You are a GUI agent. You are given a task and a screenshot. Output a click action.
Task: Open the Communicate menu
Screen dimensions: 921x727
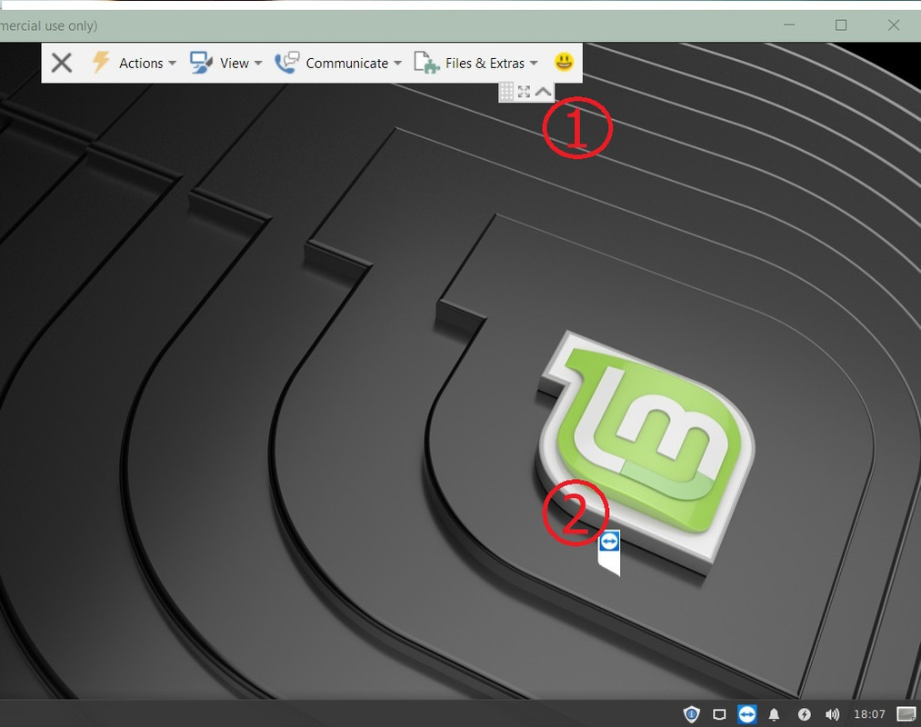[x=338, y=62]
